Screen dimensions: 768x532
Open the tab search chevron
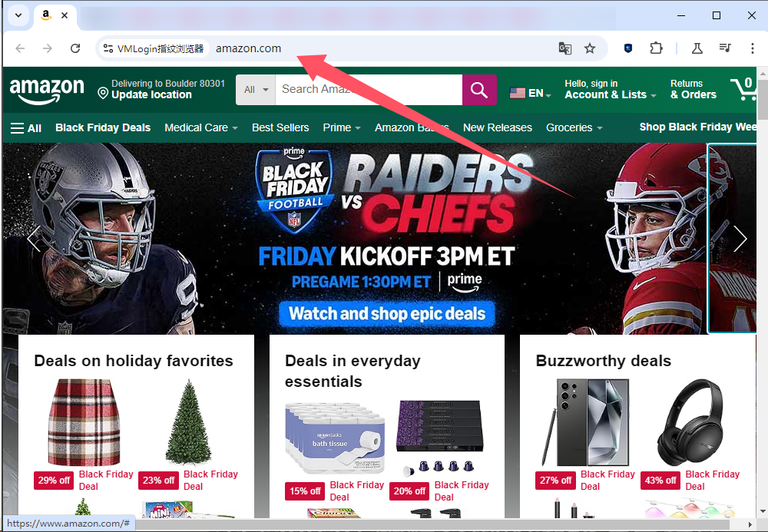[18, 15]
